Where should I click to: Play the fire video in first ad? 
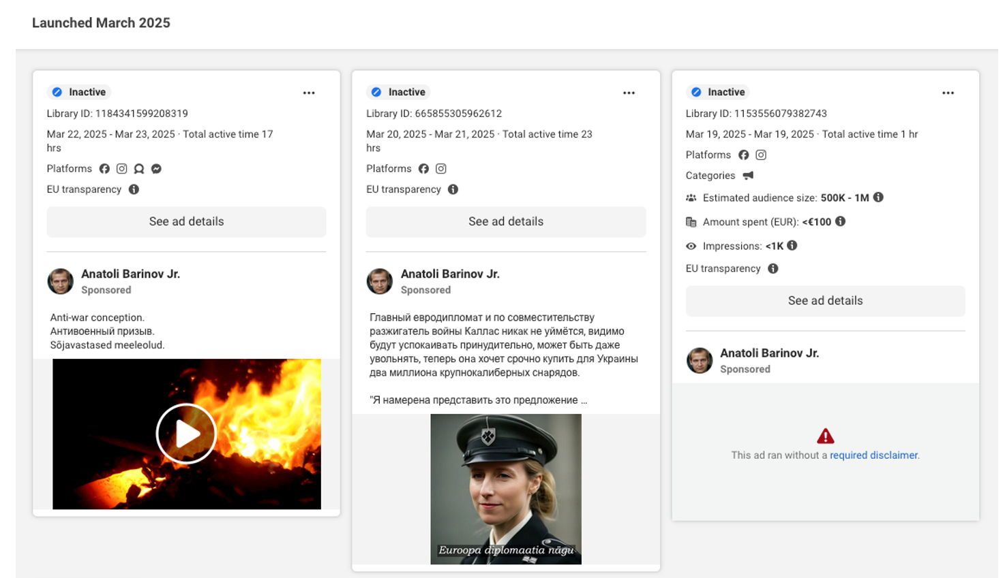click(x=186, y=434)
